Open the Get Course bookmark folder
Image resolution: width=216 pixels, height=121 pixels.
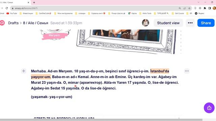pyautogui.click(x=178, y=13)
